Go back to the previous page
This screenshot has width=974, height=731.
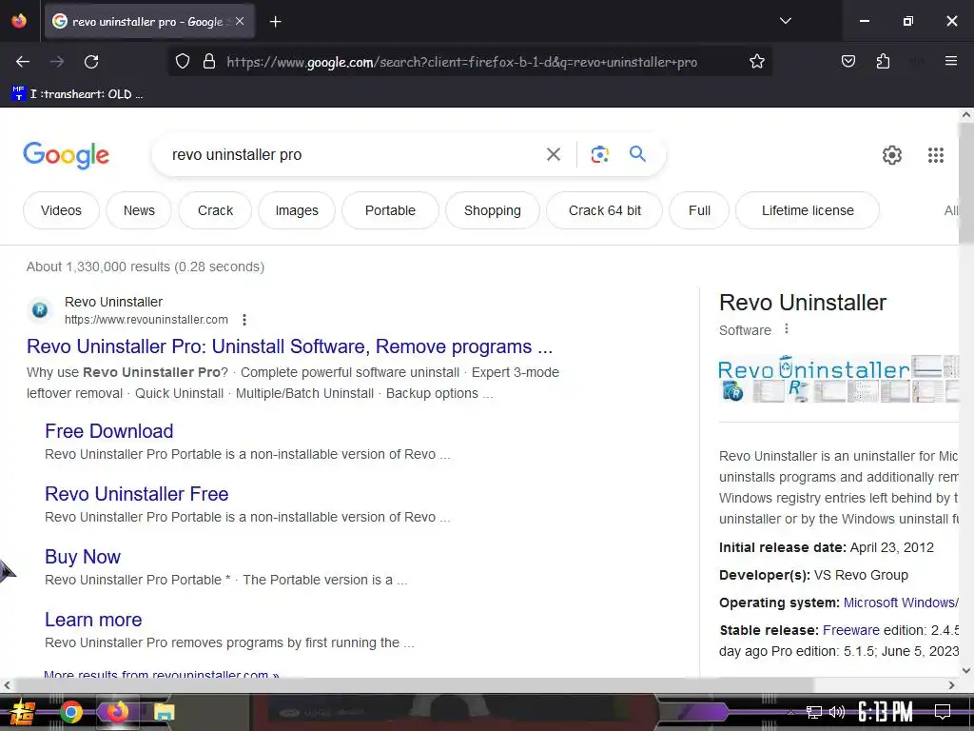coord(23,62)
